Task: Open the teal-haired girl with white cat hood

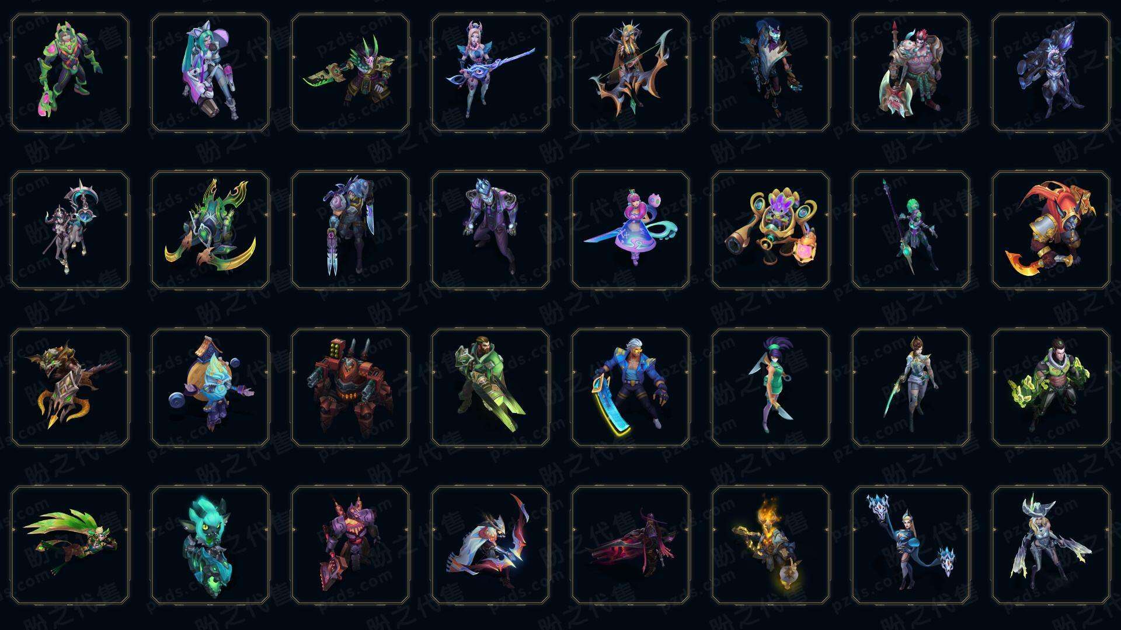Action: pos(210,73)
